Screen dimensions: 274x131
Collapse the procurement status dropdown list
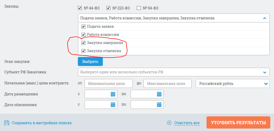[265, 18]
